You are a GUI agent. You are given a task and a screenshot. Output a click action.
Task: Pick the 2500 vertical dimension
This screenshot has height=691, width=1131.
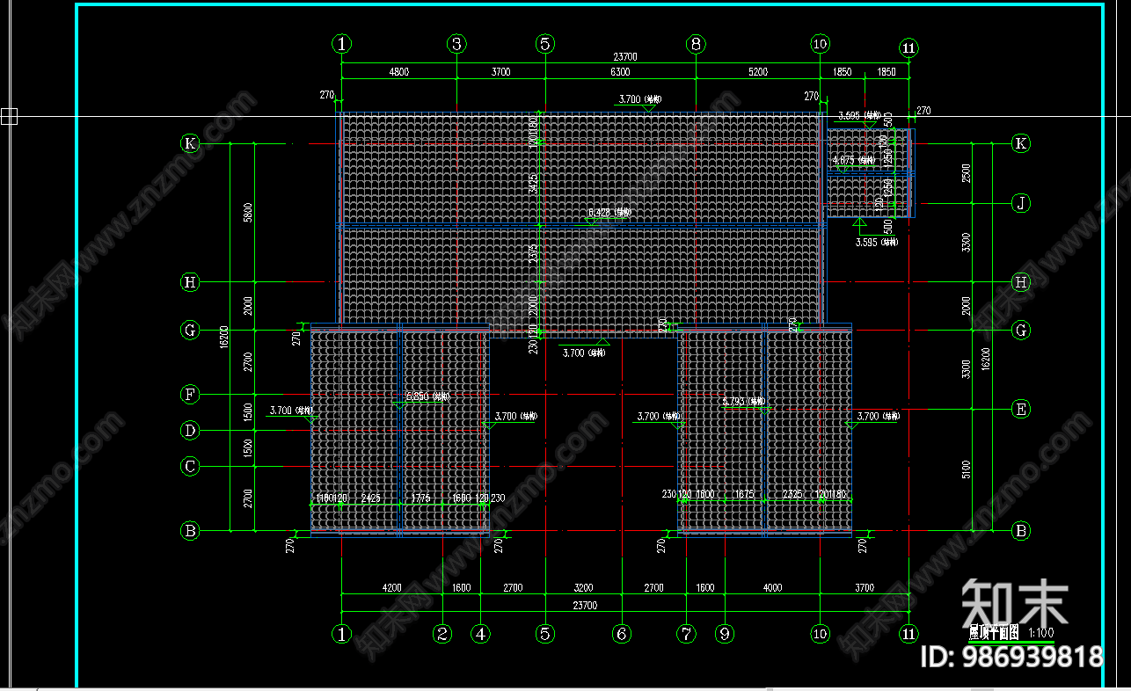(x=966, y=172)
